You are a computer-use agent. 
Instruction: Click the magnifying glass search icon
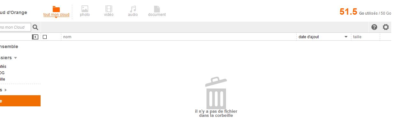tap(35, 27)
